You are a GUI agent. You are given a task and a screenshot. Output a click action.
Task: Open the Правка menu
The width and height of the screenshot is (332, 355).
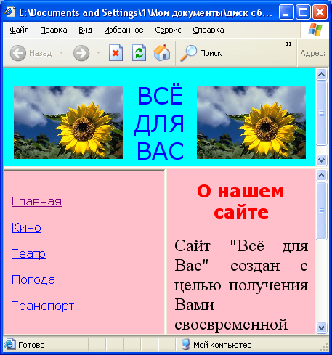54,30
